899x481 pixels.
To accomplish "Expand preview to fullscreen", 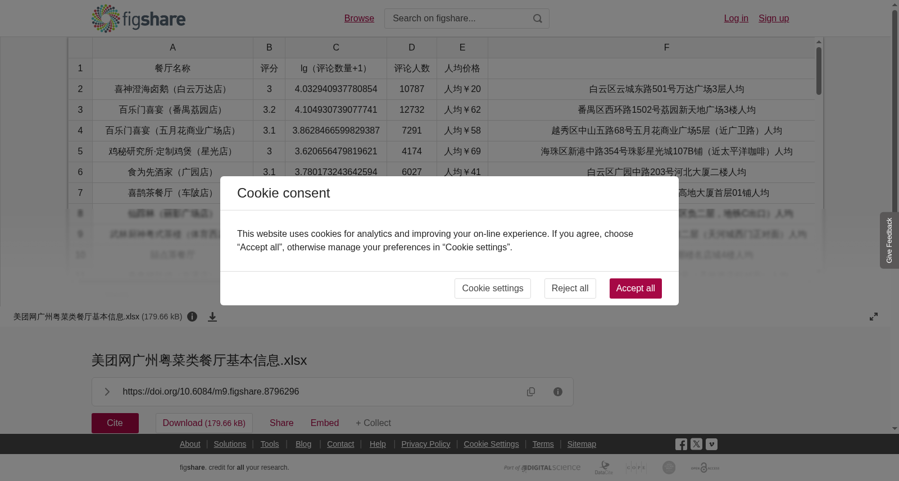I will point(874,317).
